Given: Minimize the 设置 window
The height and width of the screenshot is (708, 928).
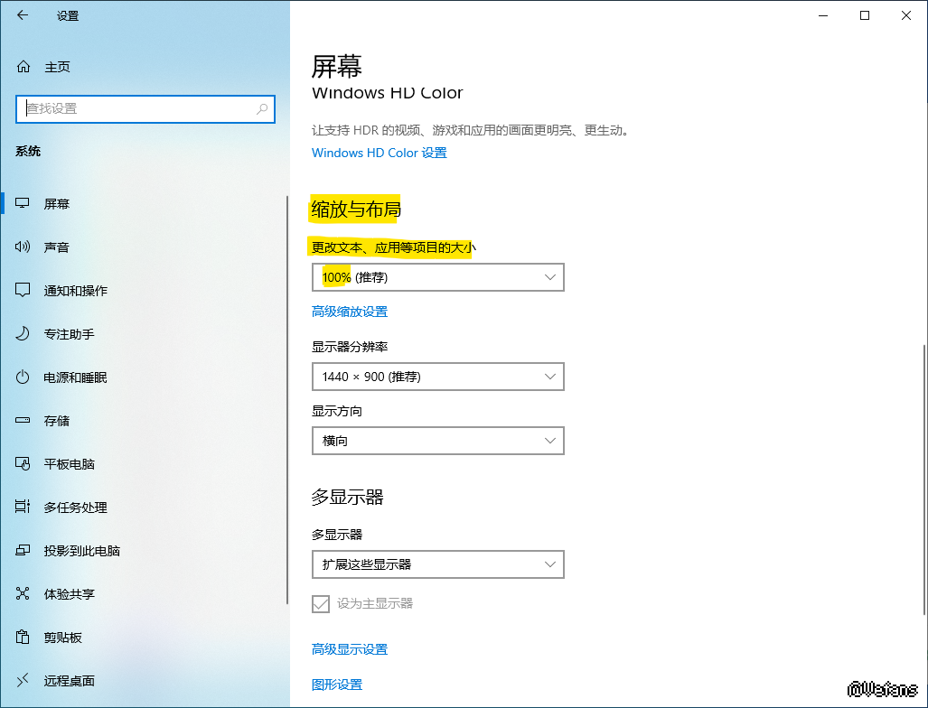Looking at the screenshot, I should click(822, 15).
